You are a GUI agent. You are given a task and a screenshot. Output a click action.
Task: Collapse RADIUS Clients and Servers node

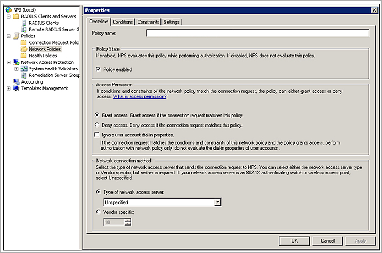pyautogui.click(x=9, y=16)
